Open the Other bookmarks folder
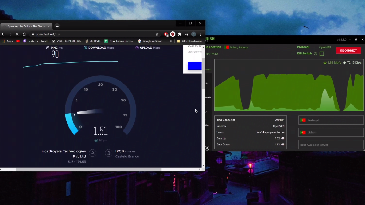 click(x=190, y=41)
